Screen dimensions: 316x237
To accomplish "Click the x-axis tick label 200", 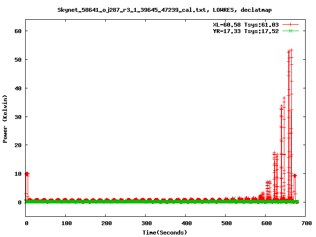I will [107, 223].
